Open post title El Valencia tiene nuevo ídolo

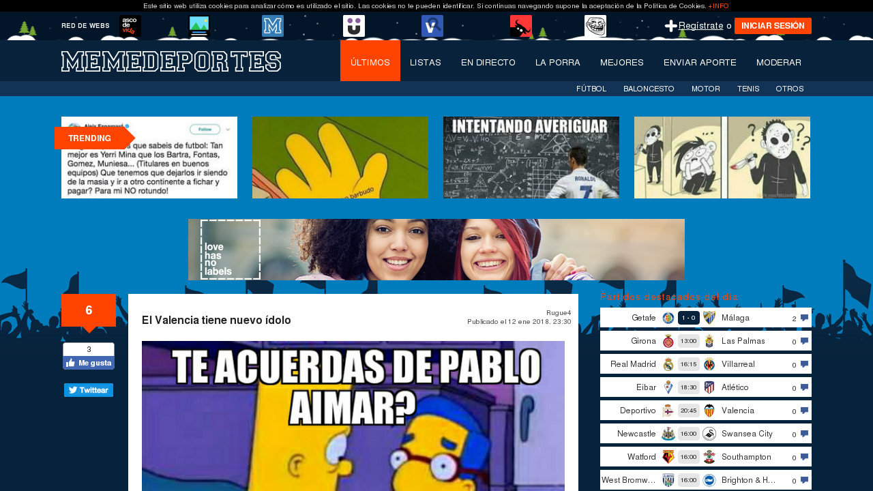click(x=216, y=320)
